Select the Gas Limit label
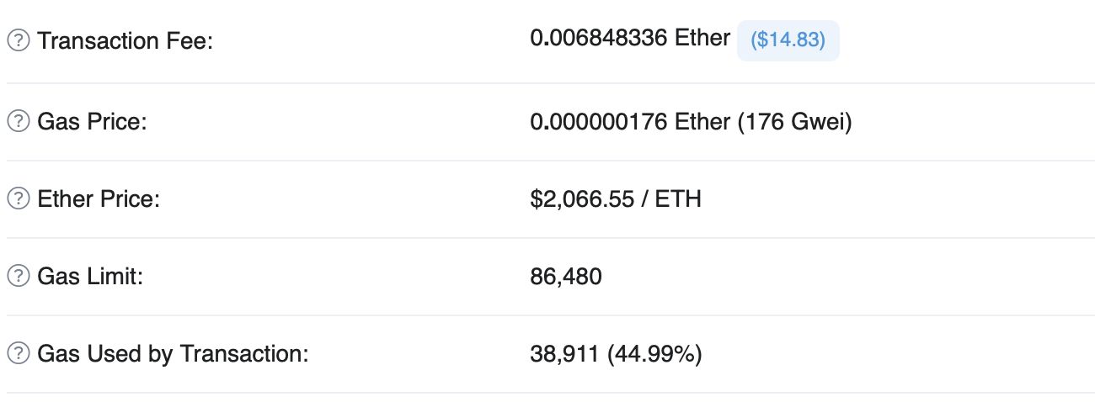The height and width of the screenshot is (402, 1095). pyautogui.click(x=90, y=276)
